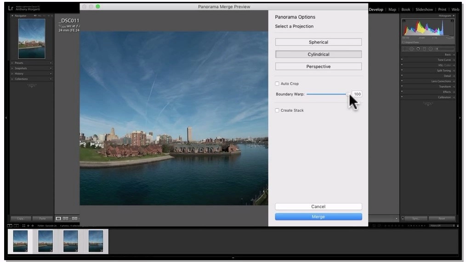Select the Radial Filter tool icon
This screenshot has height=262, width=466.
coord(430,49)
